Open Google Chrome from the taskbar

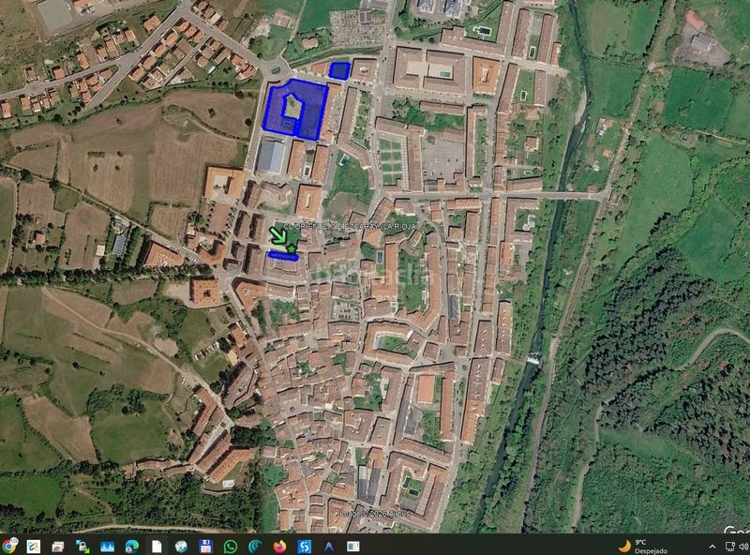8,546
